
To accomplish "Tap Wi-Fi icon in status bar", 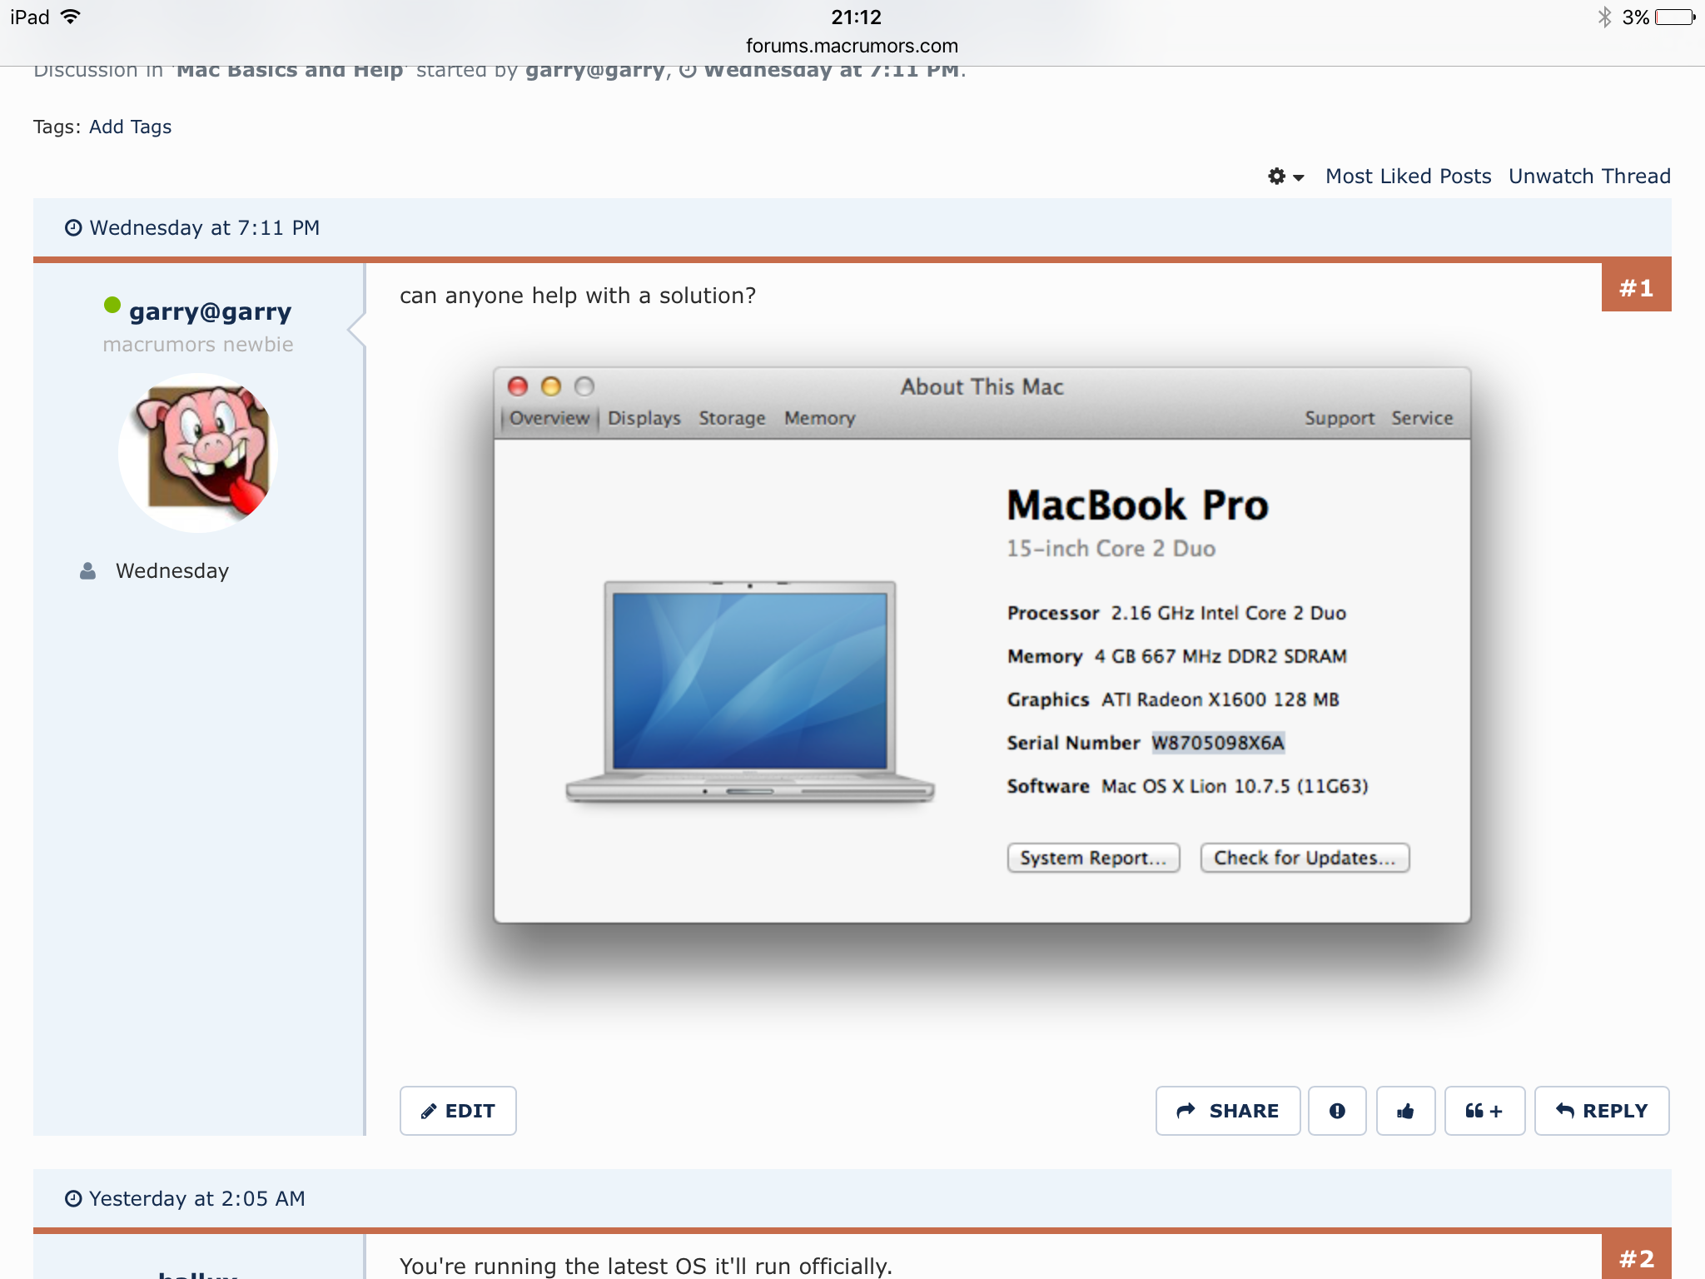I will pos(71,17).
